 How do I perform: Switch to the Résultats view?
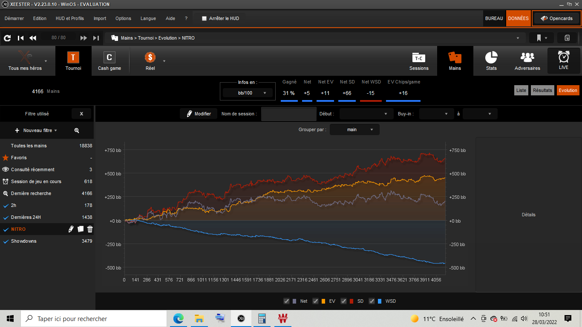click(x=542, y=90)
